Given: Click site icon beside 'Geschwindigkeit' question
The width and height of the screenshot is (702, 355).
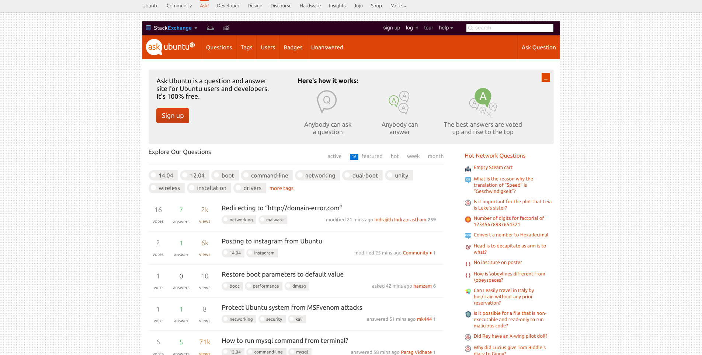Looking at the screenshot, I should (x=468, y=180).
